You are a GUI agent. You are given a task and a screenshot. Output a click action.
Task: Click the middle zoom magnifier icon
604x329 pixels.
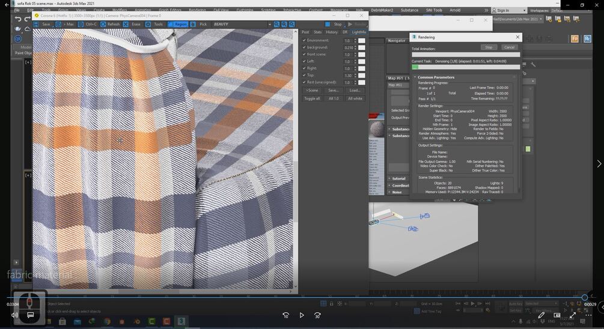[x=284, y=24]
